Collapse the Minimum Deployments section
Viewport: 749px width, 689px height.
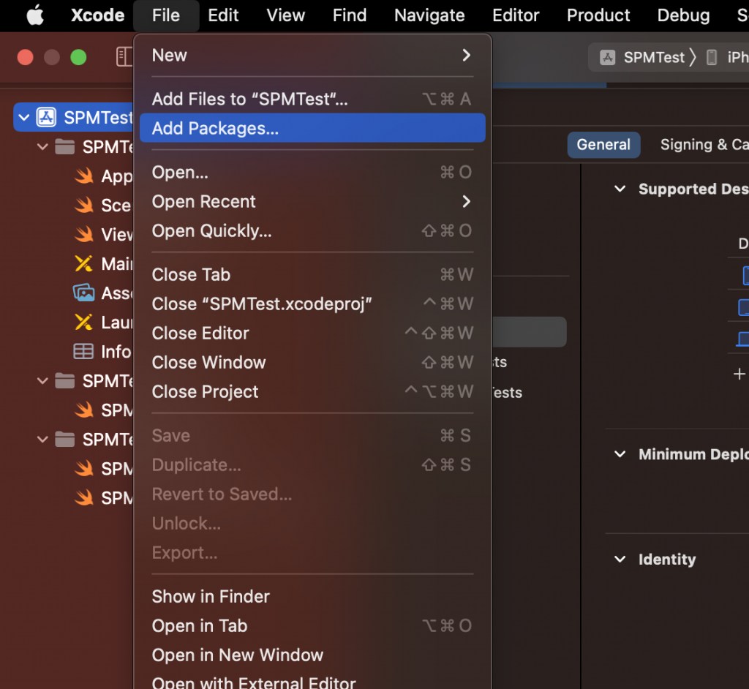tap(620, 454)
